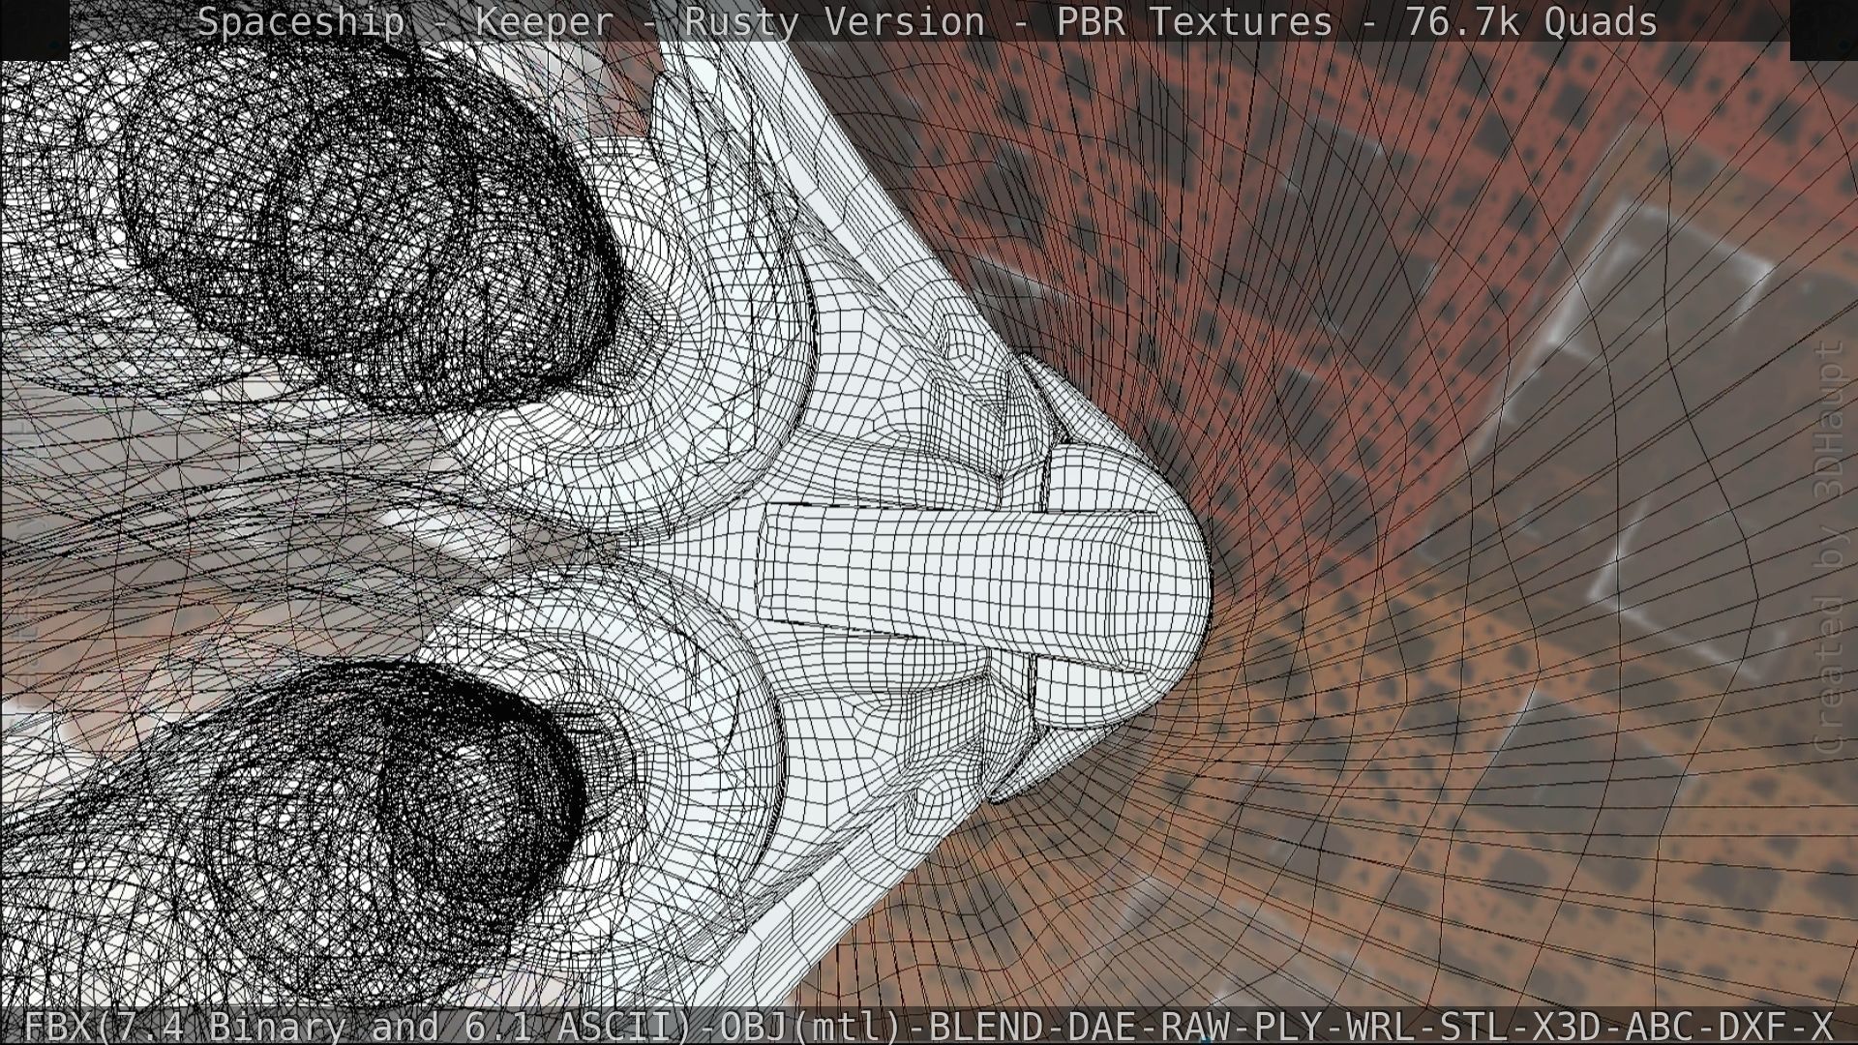Click the dark square in top-left corner

pyautogui.click(x=34, y=29)
